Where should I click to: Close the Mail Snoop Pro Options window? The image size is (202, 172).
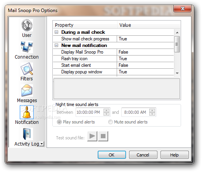[182, 9]
